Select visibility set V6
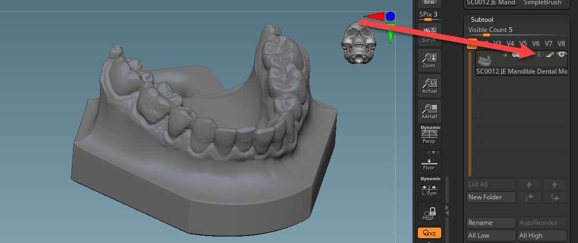The image size is (578, 243). (535, 44)
